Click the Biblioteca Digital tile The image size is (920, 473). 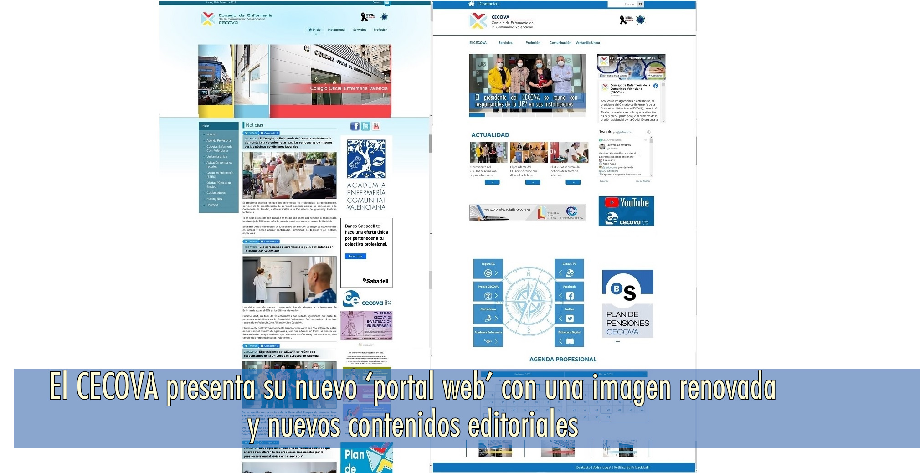(x=569, y=337)
